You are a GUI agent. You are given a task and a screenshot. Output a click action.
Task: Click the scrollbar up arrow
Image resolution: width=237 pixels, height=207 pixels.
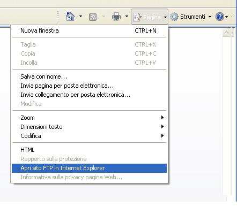(226, 33)
